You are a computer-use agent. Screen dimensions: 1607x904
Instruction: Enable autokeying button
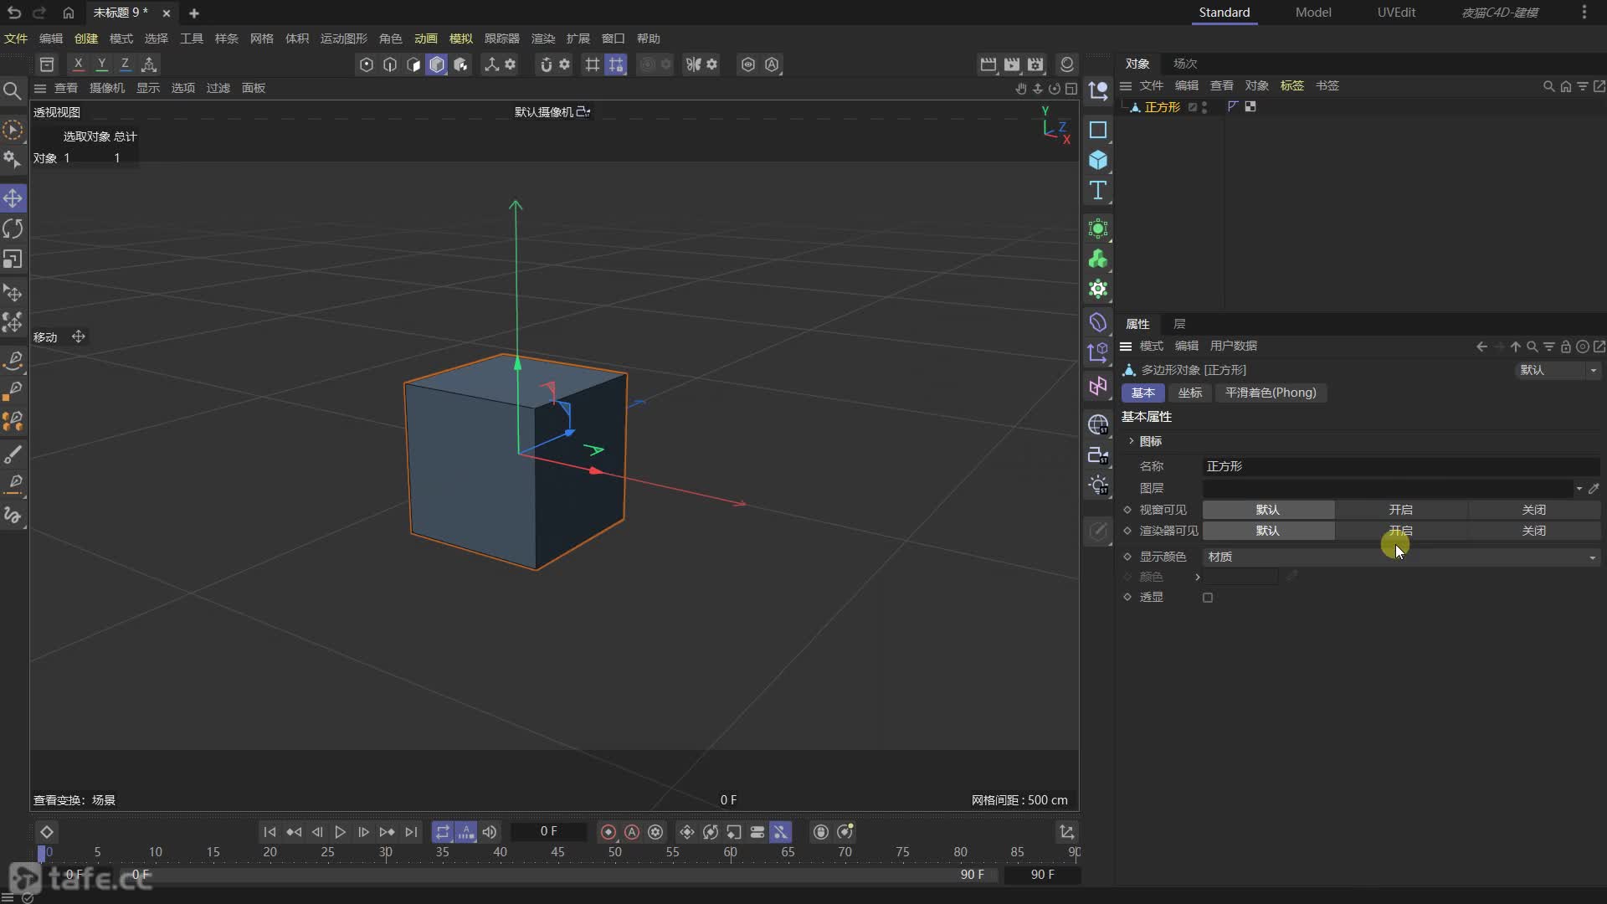tap(632, 832)
